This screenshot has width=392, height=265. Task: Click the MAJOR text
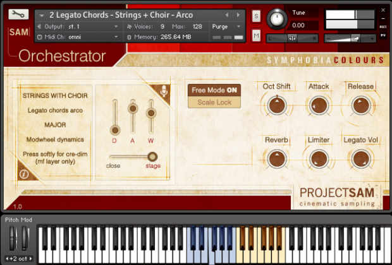(55, 125)
